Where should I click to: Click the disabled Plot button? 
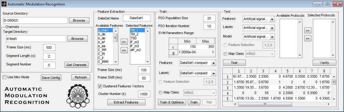tap(209, 102)
